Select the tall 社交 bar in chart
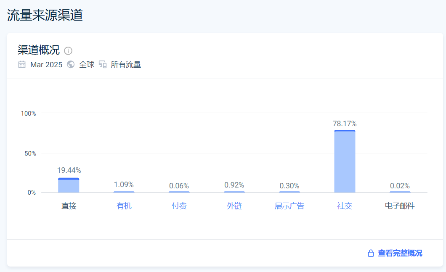Image resolution: width=446 pixels, height=272 pixels. click(x=345, y=162)
